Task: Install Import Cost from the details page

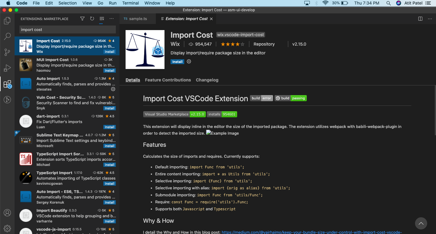Action: 177,62
